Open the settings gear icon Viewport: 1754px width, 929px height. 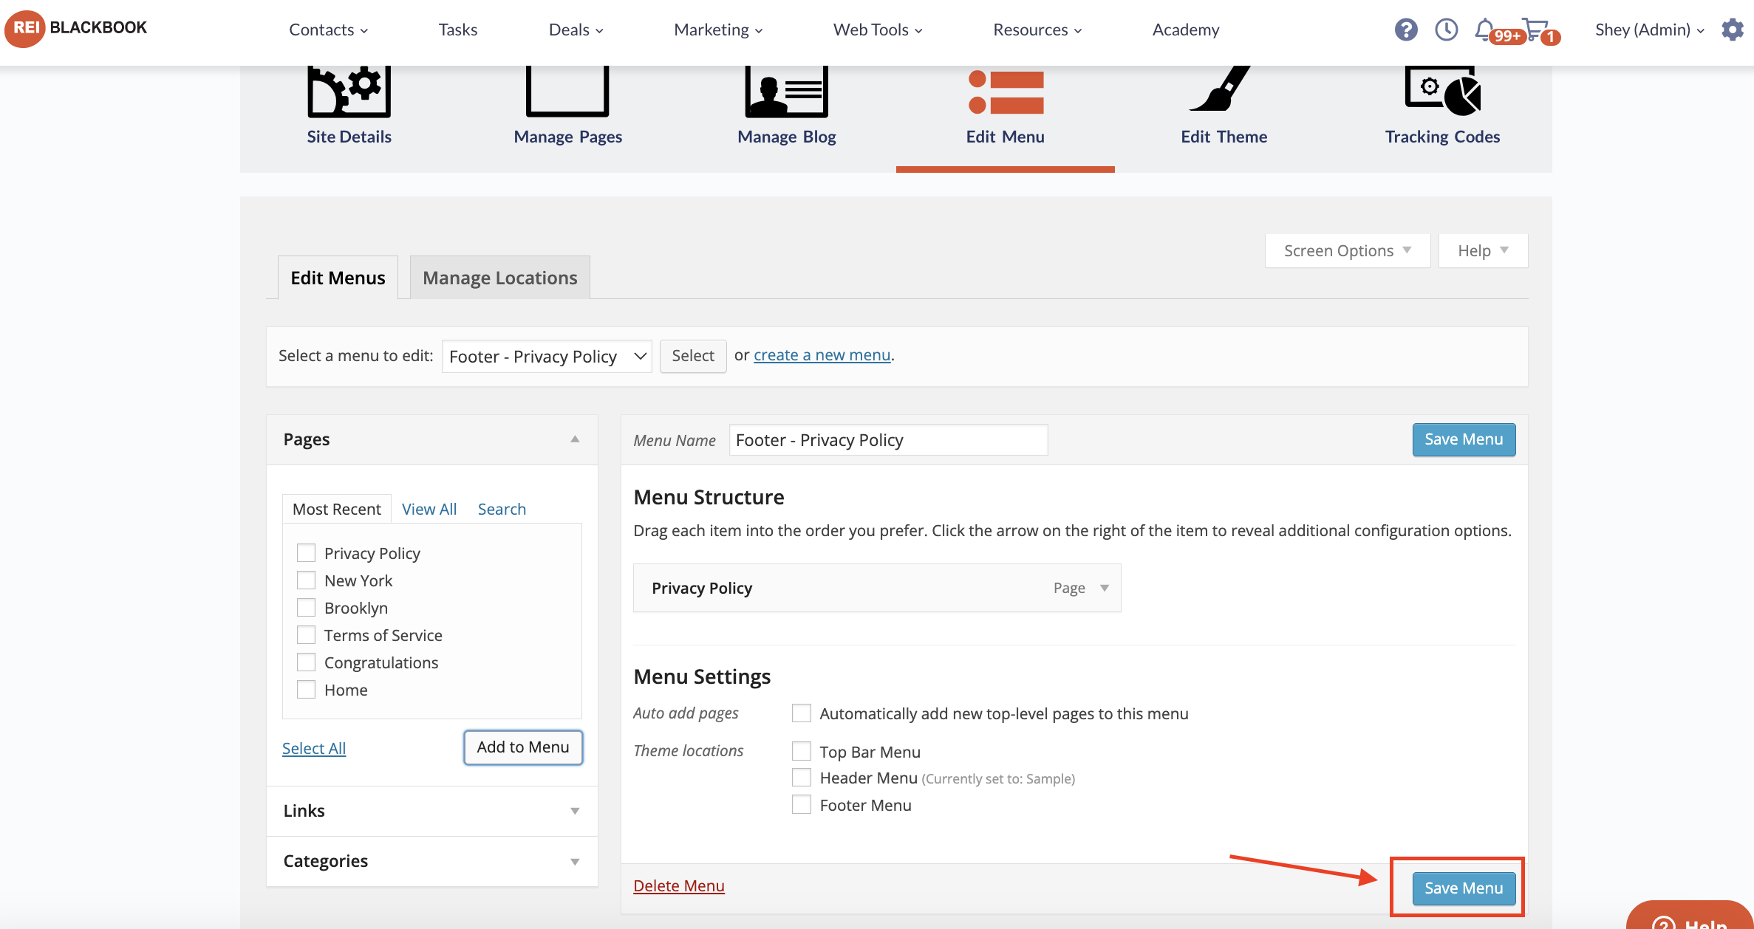1732,30
